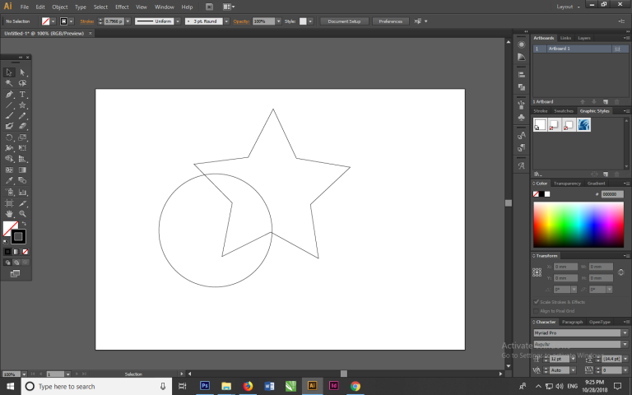Click the Document Setup button
This screenshot has width=632, height=395.
point(343,21)
